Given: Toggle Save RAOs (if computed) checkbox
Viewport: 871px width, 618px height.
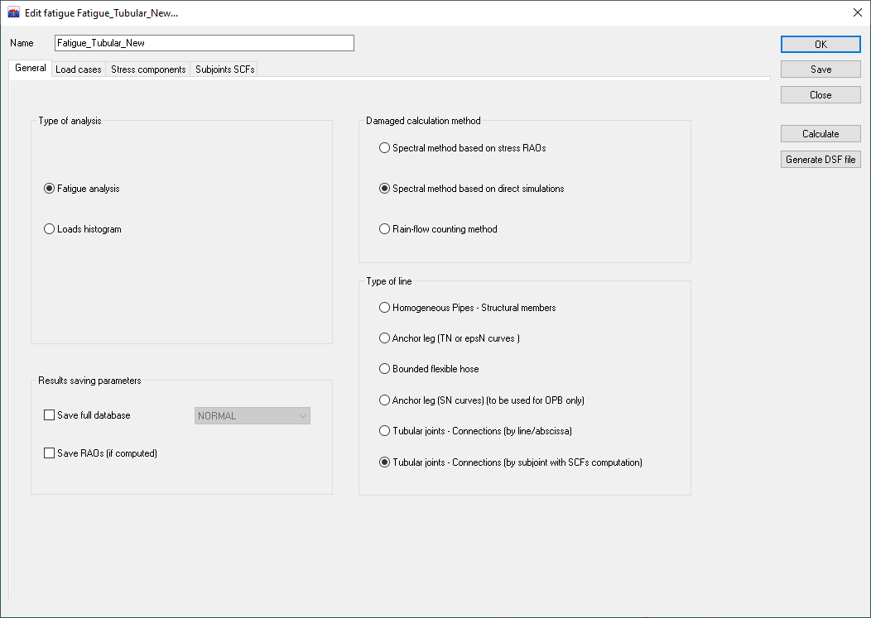Looking at the screenshot, I should [x=49, y=453].
